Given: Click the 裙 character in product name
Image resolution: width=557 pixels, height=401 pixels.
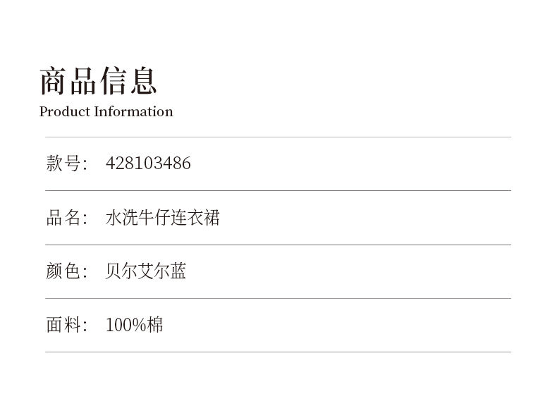Looking at the screenshot, I should coord(212,217).
